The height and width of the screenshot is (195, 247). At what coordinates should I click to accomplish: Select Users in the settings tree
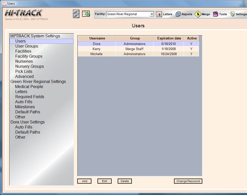(x=42, y=41)
